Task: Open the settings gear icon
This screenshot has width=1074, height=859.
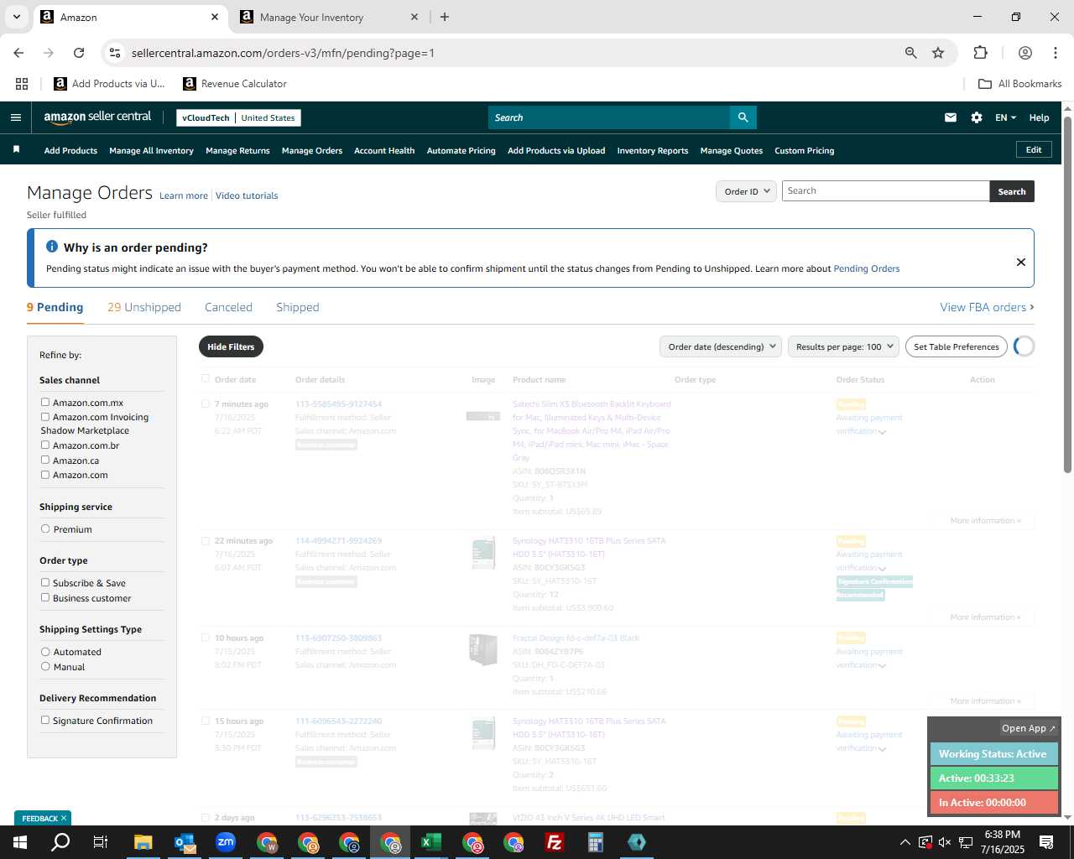Action: 977,117
